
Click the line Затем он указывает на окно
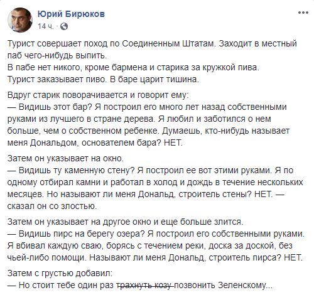coord(65,158)
